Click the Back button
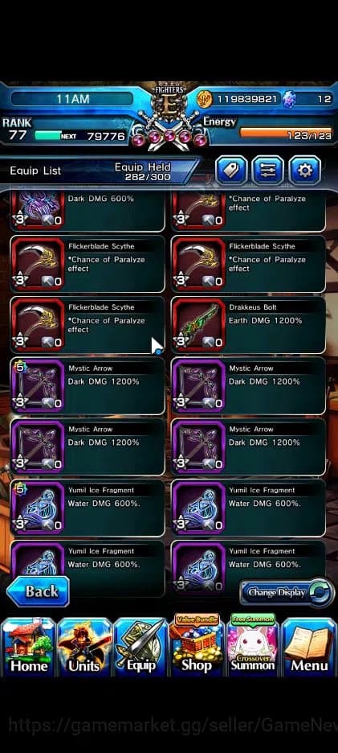 click(x=38, y=591)
